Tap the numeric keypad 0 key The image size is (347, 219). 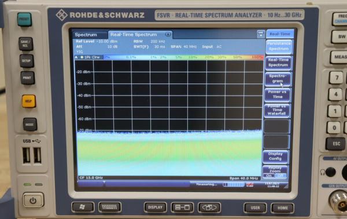point(334,127)
